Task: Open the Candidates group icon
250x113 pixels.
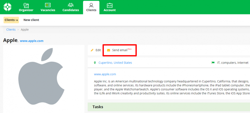Action: (71, 5)
